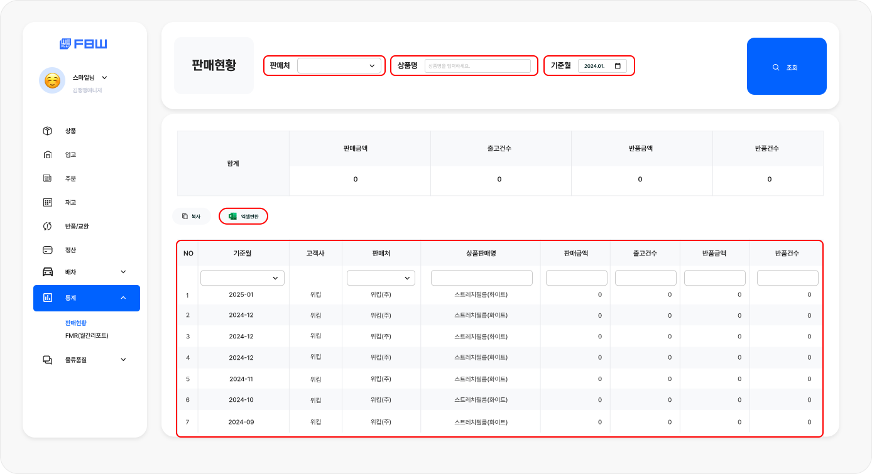Click the 재고 inventory grid icon
The width and height of the screenshot is (872, 474).
point(47,203)
